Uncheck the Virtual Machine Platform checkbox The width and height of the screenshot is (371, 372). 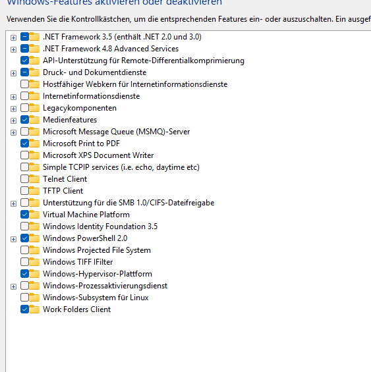pos(24,215)
